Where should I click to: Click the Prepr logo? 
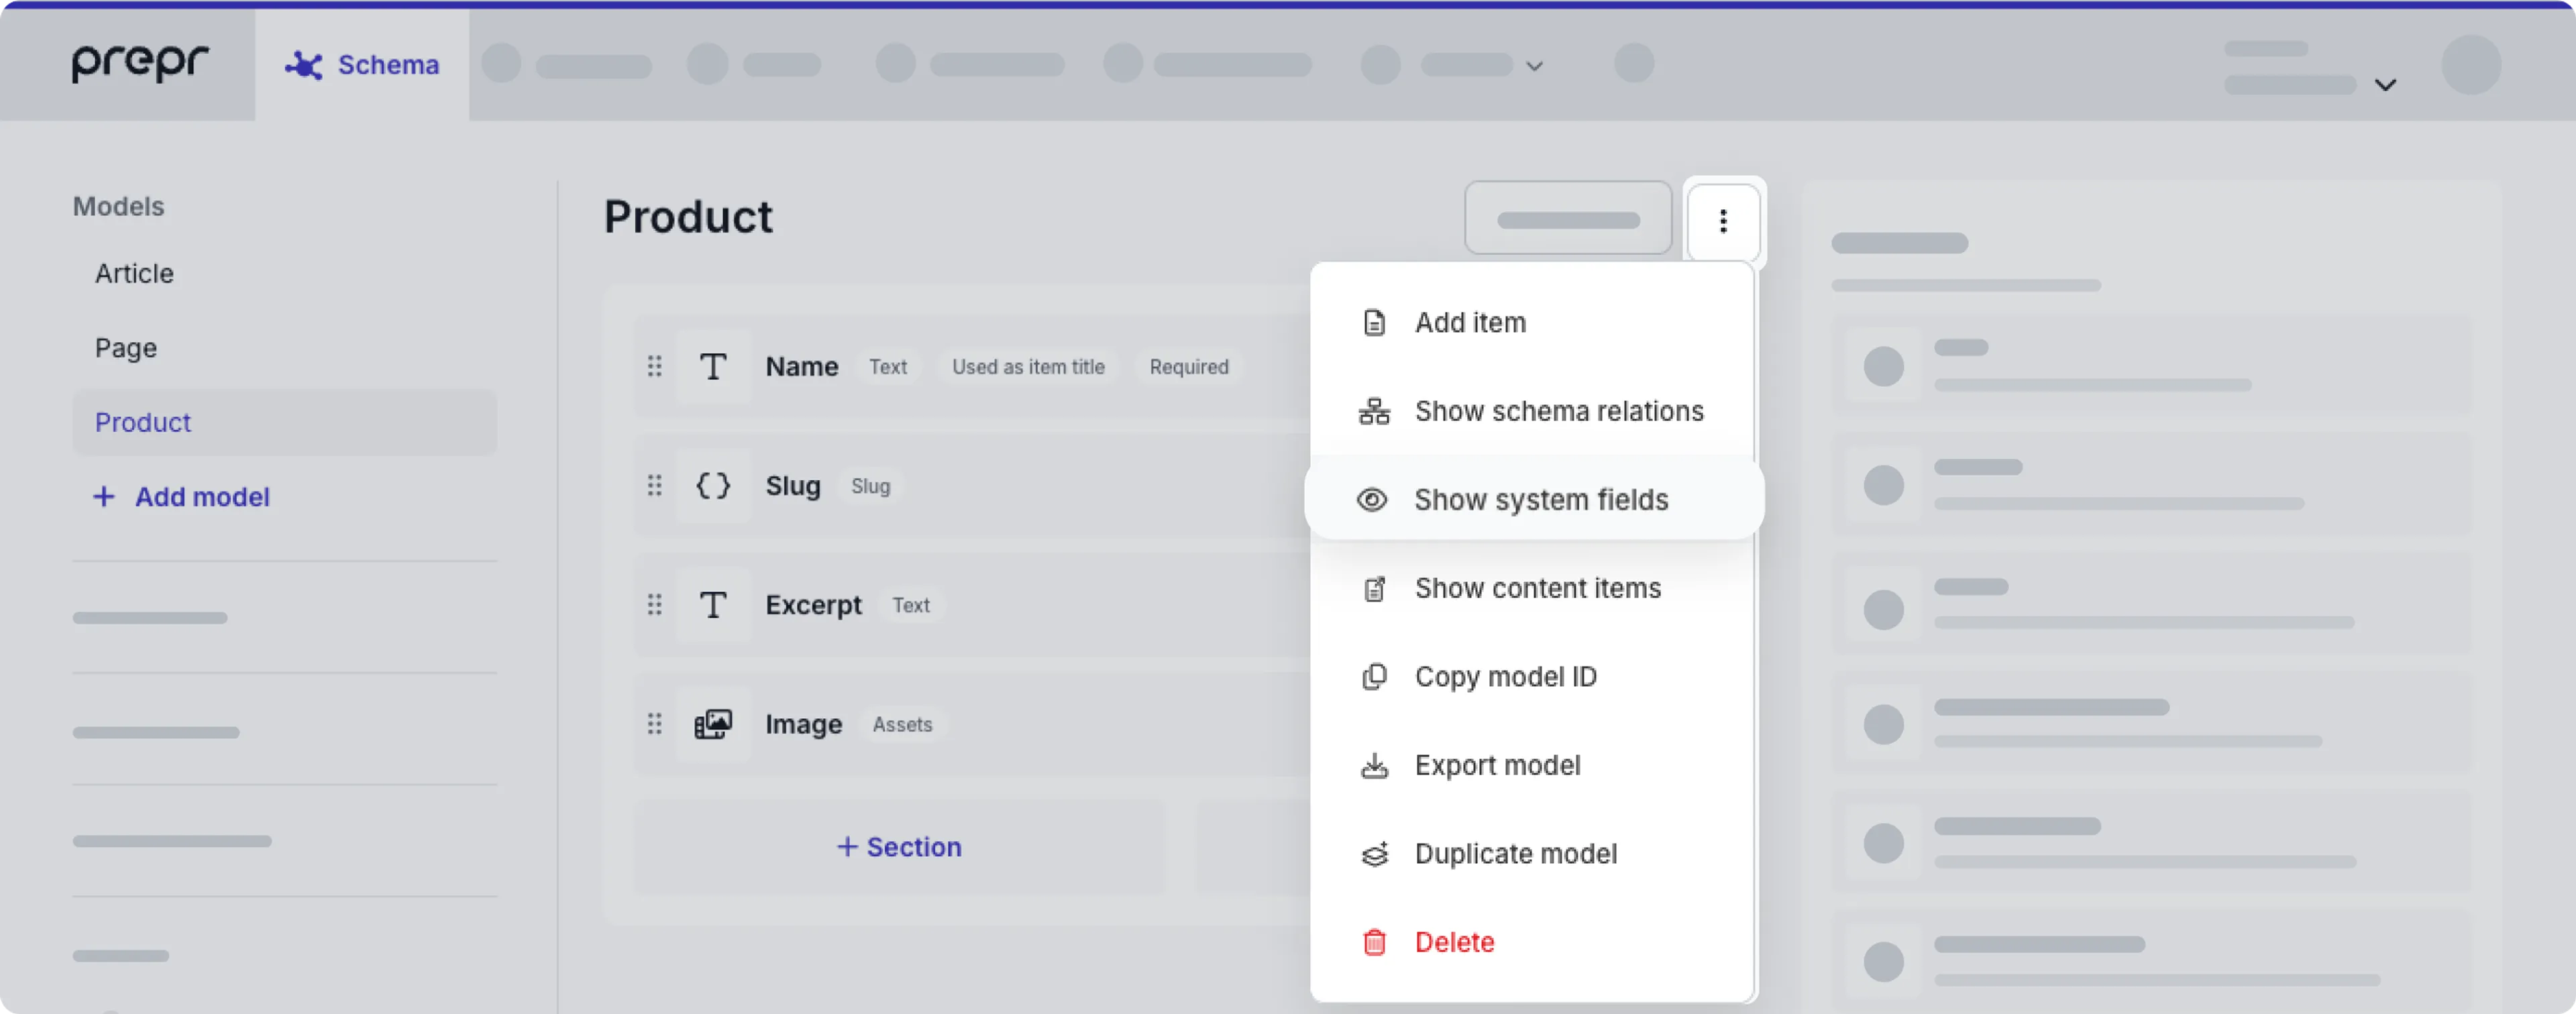pos(139,63)
